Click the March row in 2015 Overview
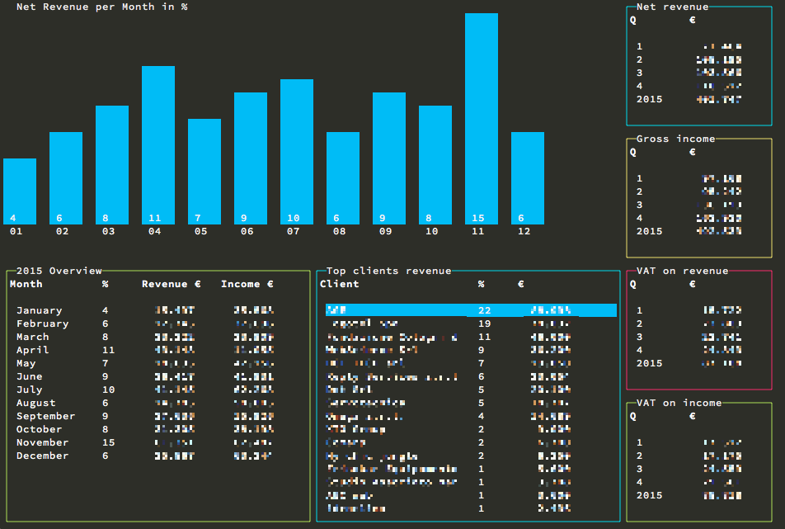Viewport: 785px width, 529px height. pos(145,337)
